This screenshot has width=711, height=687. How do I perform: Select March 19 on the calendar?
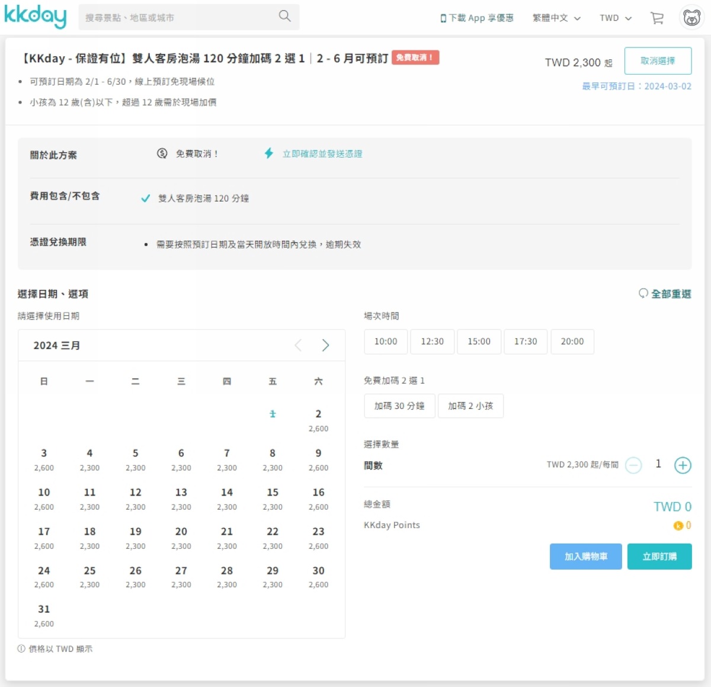pos(135,538)
